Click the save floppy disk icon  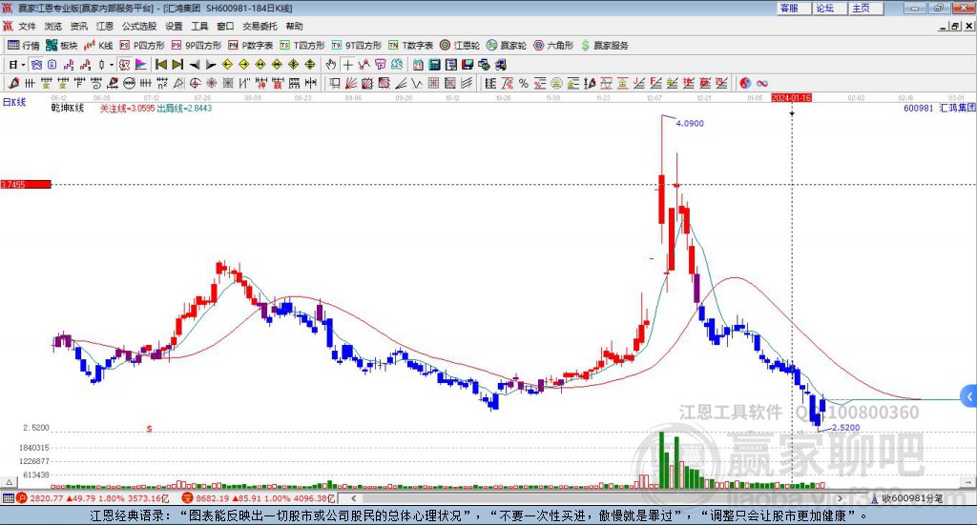[468, 64]
